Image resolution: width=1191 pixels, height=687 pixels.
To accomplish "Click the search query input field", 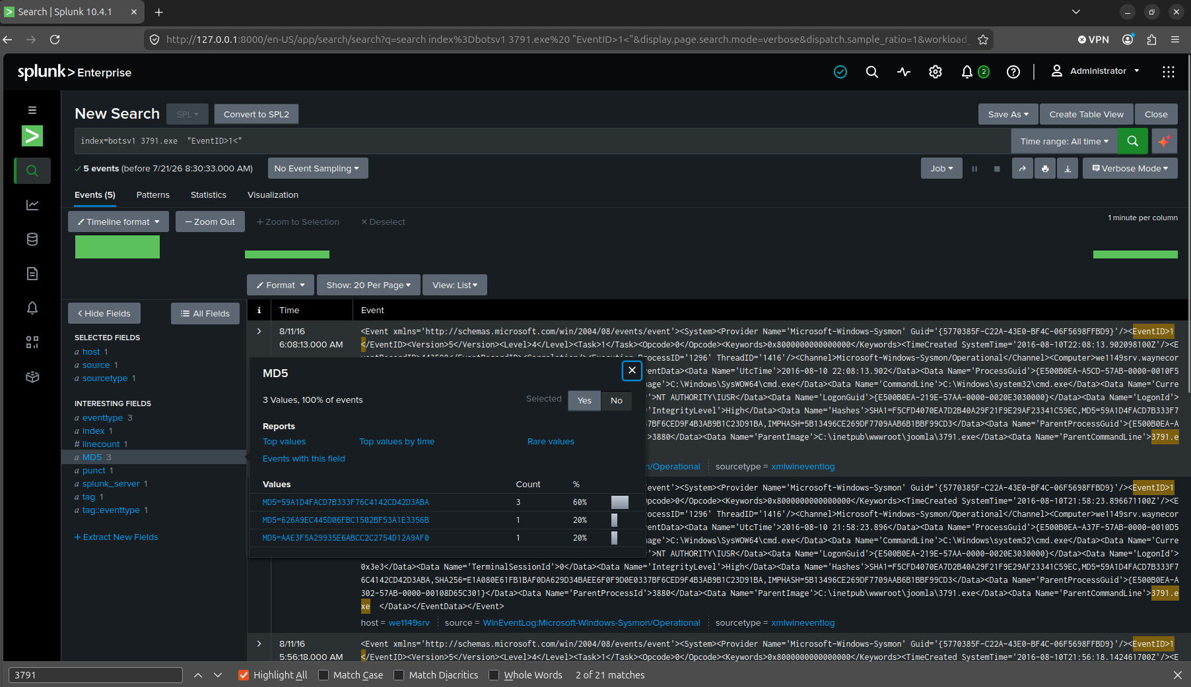I will tap(543, 141).
